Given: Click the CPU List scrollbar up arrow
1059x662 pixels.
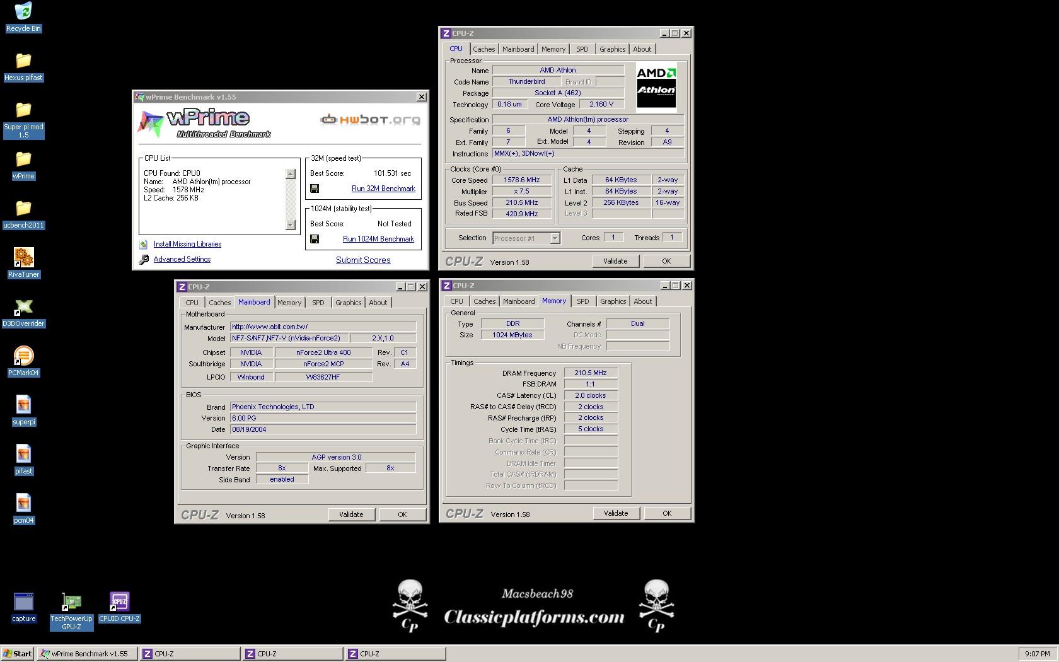Looking at the screenshot, I should coord(291,174).
